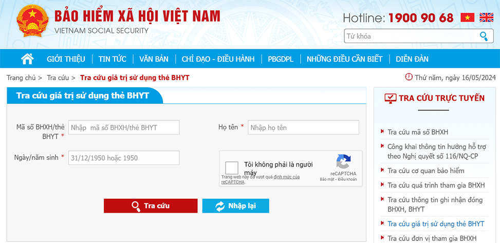Open 'Tra cứu mã số BHXH' sidebar link
The image size is (500, 243).
418,132
